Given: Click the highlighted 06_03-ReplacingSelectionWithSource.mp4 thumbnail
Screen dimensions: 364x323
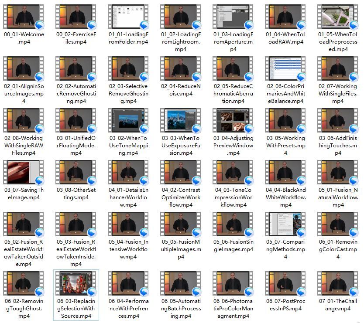Looking at the screenshot, I should coord(76,284).
